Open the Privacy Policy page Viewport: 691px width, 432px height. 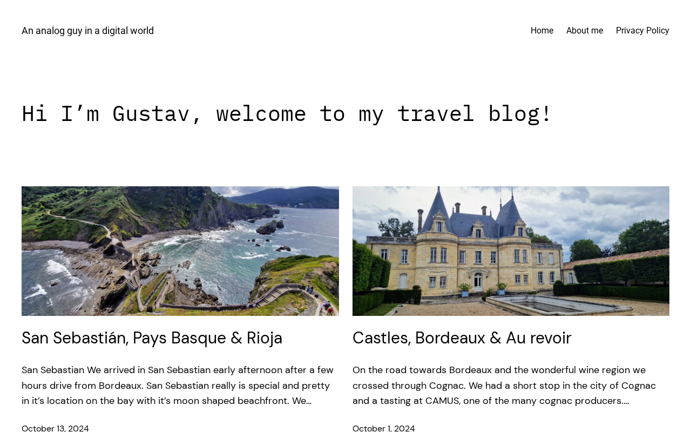[642, 31]
